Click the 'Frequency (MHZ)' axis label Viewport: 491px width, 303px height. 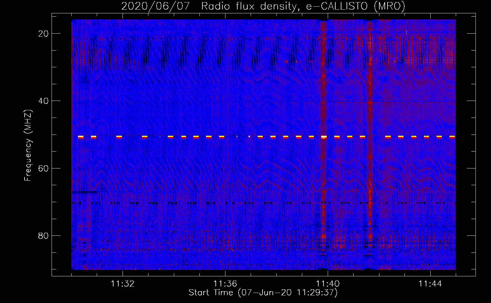tap(28, 145)
